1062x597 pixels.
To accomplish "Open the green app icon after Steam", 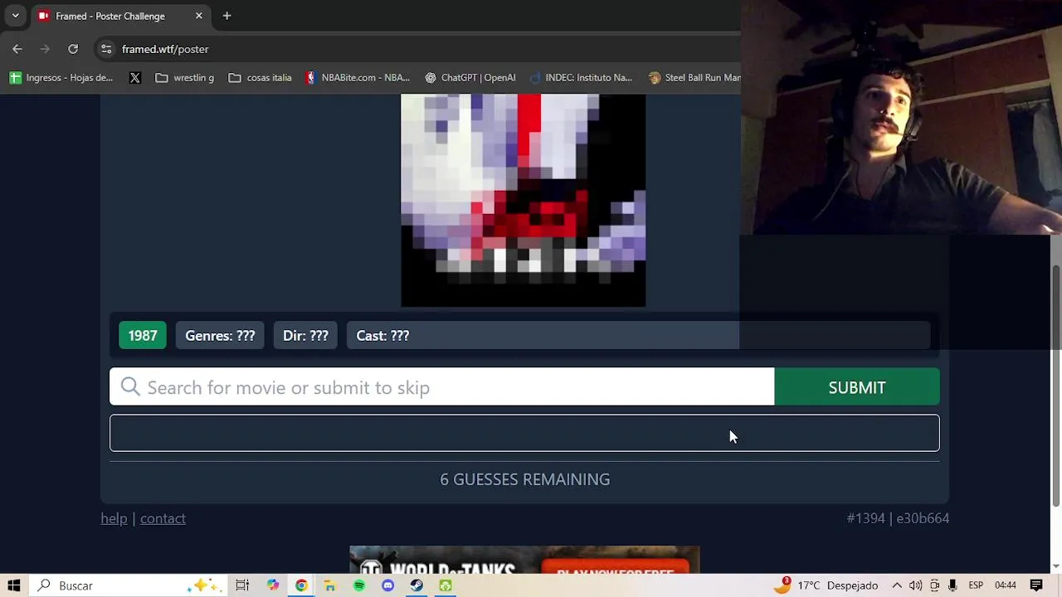I will click(446, 585).
